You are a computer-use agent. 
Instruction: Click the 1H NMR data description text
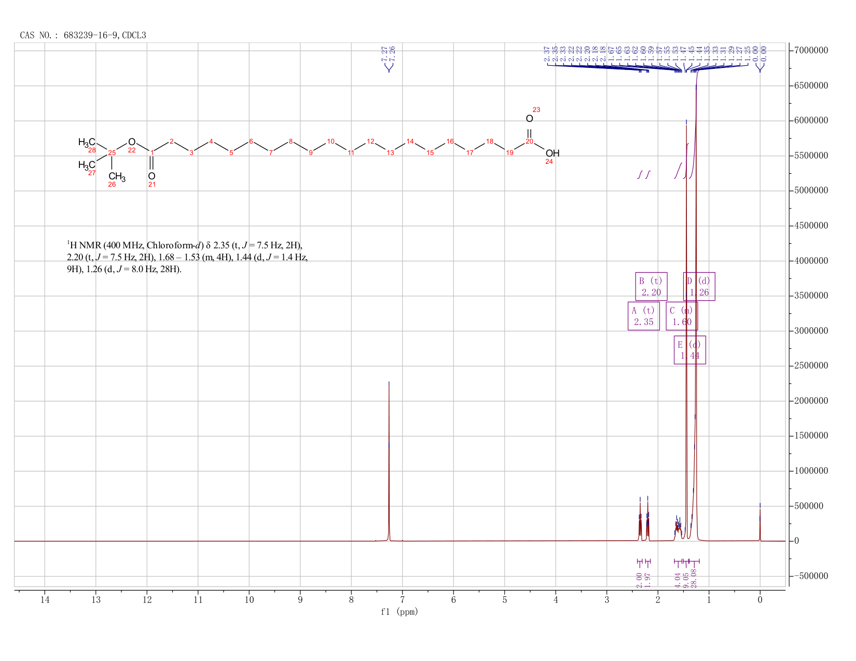point(187,257)
